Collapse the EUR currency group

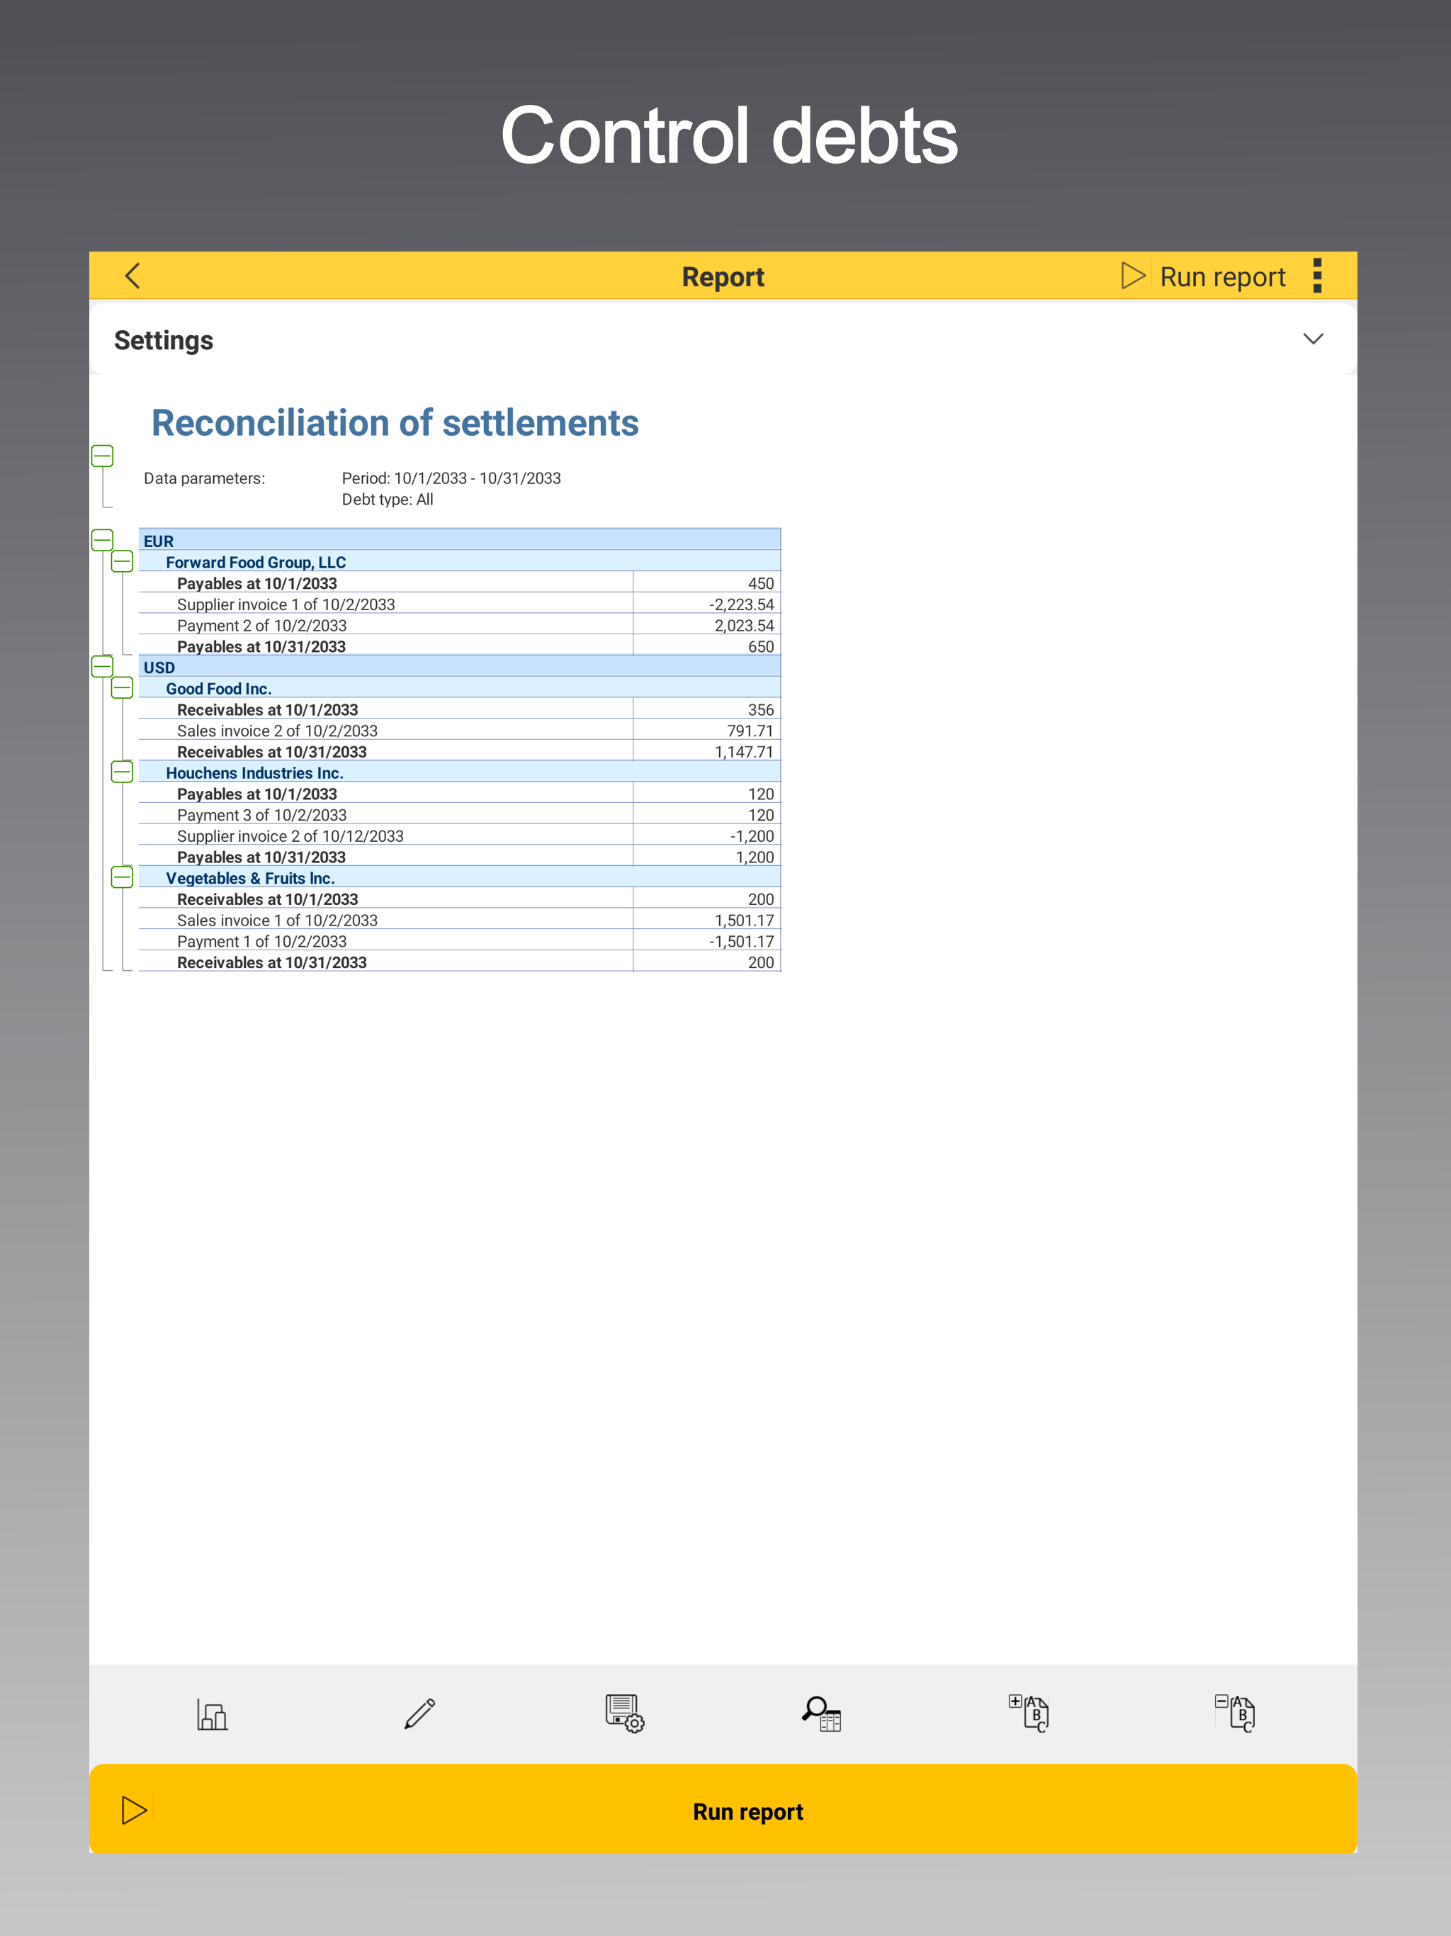pyautogui.click(x=103, y=540)
